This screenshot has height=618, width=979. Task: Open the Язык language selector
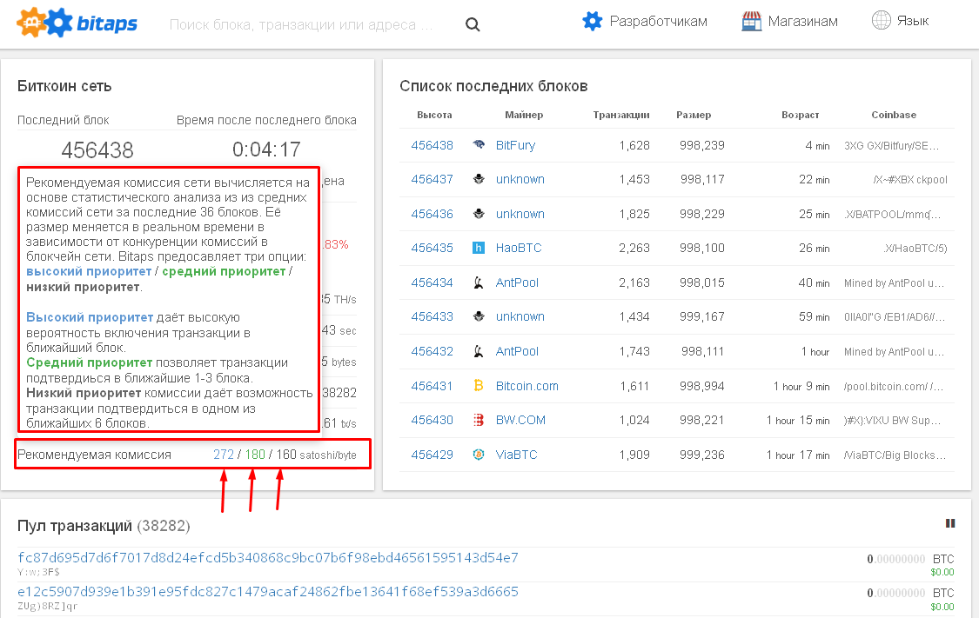[x=913, y=20]
